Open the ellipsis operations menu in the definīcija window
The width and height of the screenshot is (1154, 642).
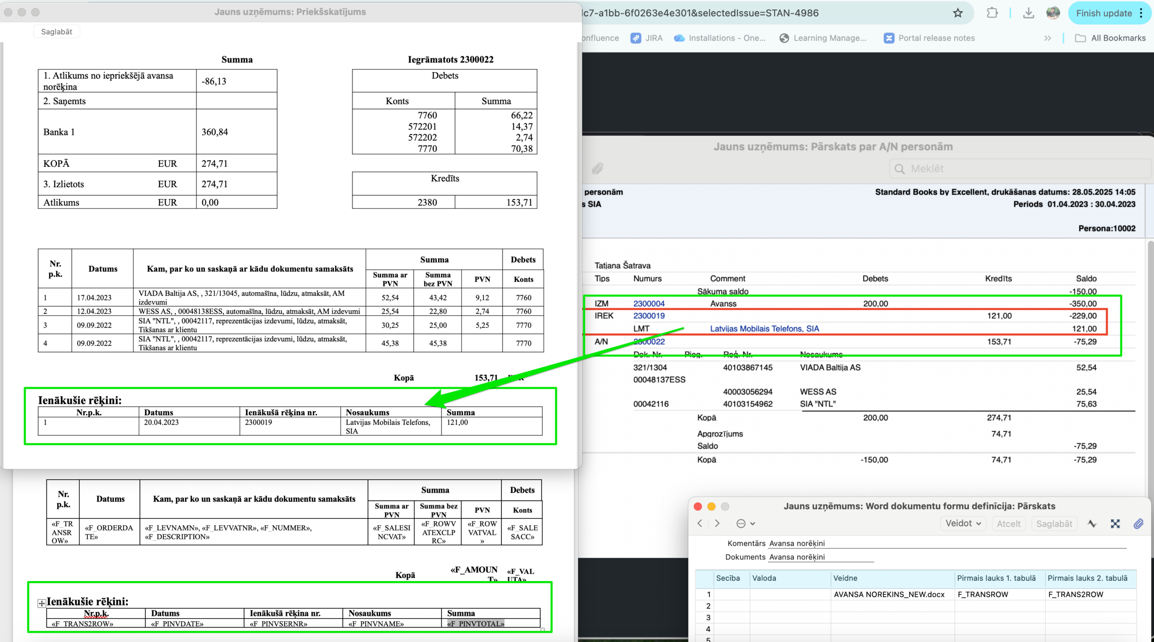(745, 523)
